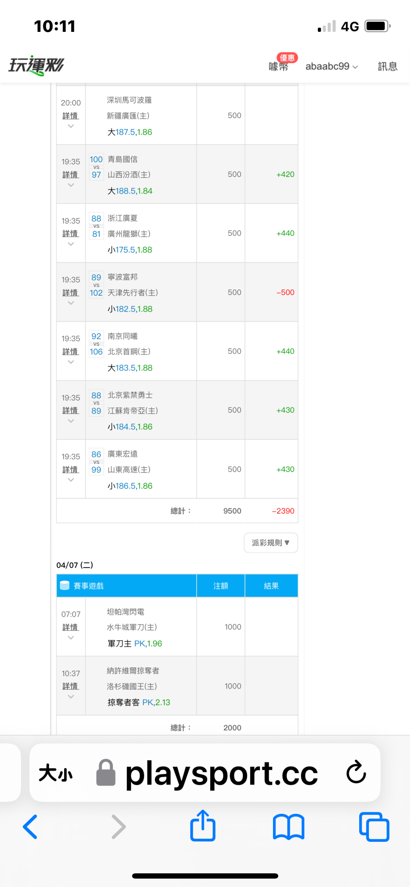Open Safari bookmarks icon
The height and width of the screenshot is (887, 410).
289,827
